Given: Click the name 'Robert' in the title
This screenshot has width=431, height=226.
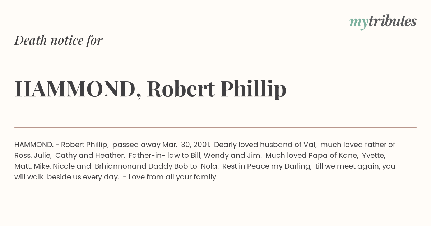Looking at the screenshot, I should pyautogui.click(x=181, y=89).
